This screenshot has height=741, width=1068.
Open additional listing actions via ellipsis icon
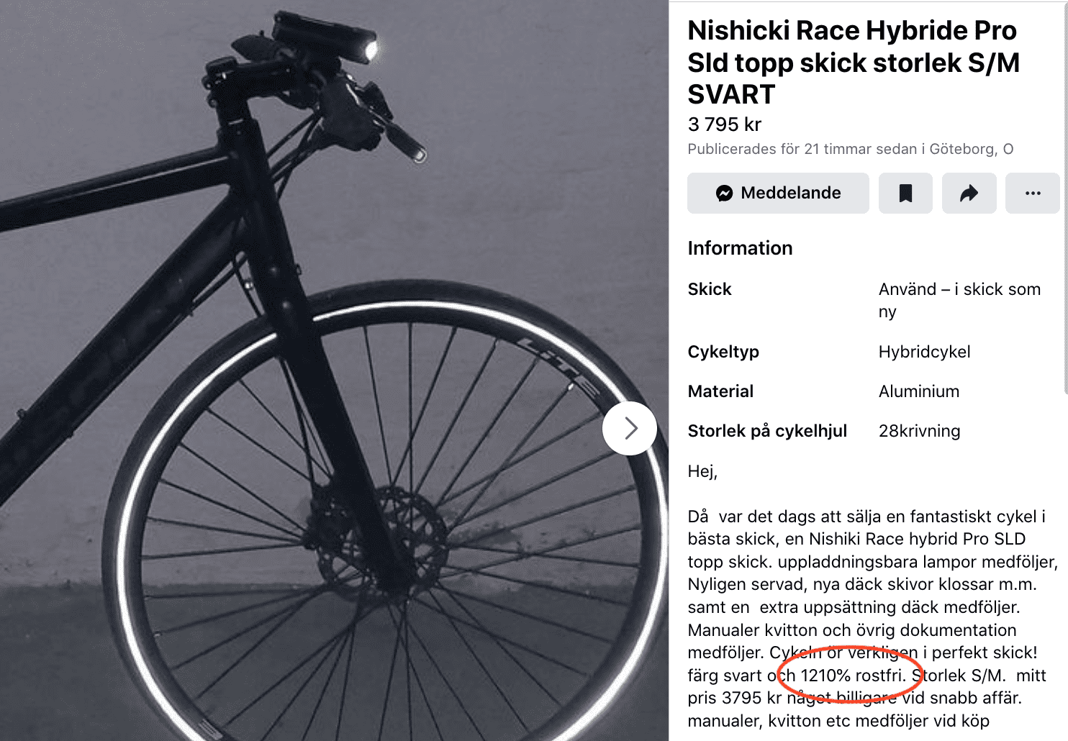pos(1032,193)
